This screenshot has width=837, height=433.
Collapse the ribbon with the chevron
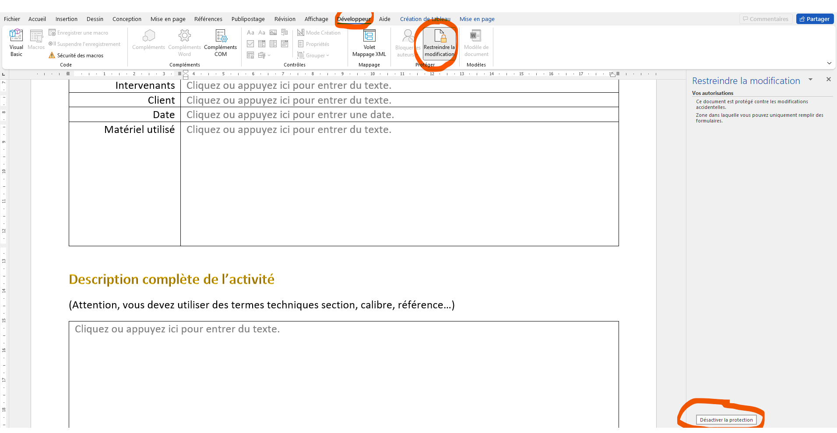point(829,63)
